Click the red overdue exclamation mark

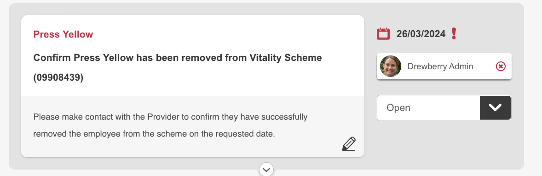[454, 33]
